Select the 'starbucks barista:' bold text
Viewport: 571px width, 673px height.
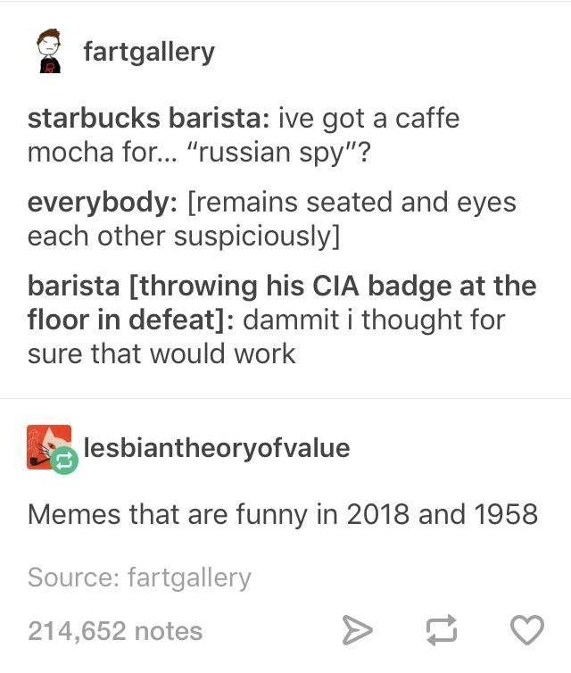(x=149, y=118)
